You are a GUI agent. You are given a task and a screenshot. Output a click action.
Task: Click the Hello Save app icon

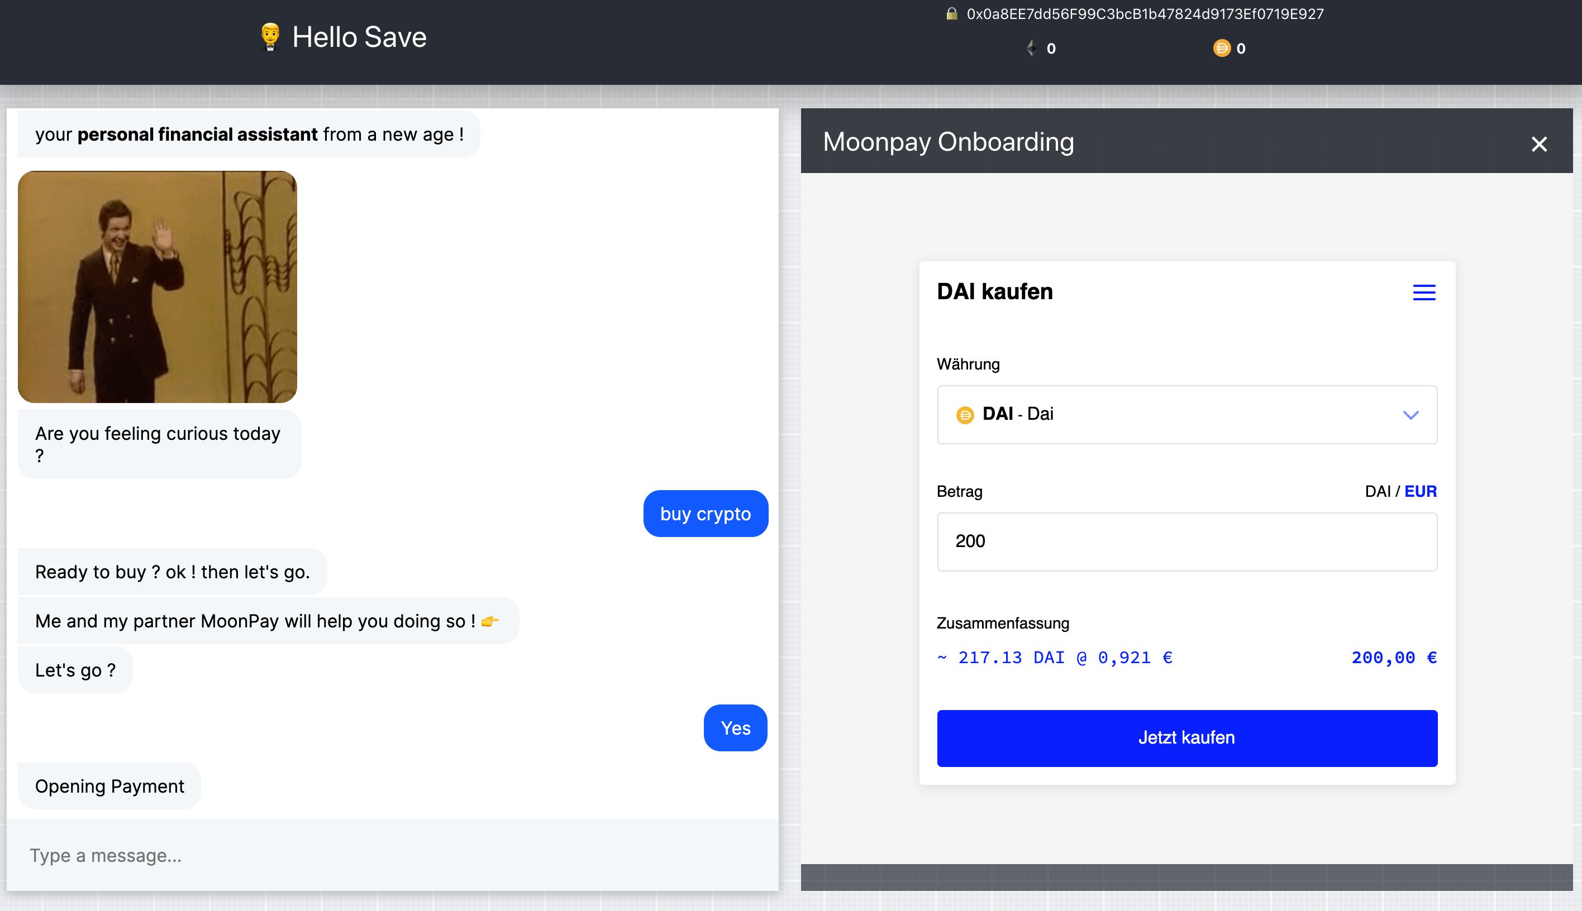pyautogui.click(x=269, y=39)
